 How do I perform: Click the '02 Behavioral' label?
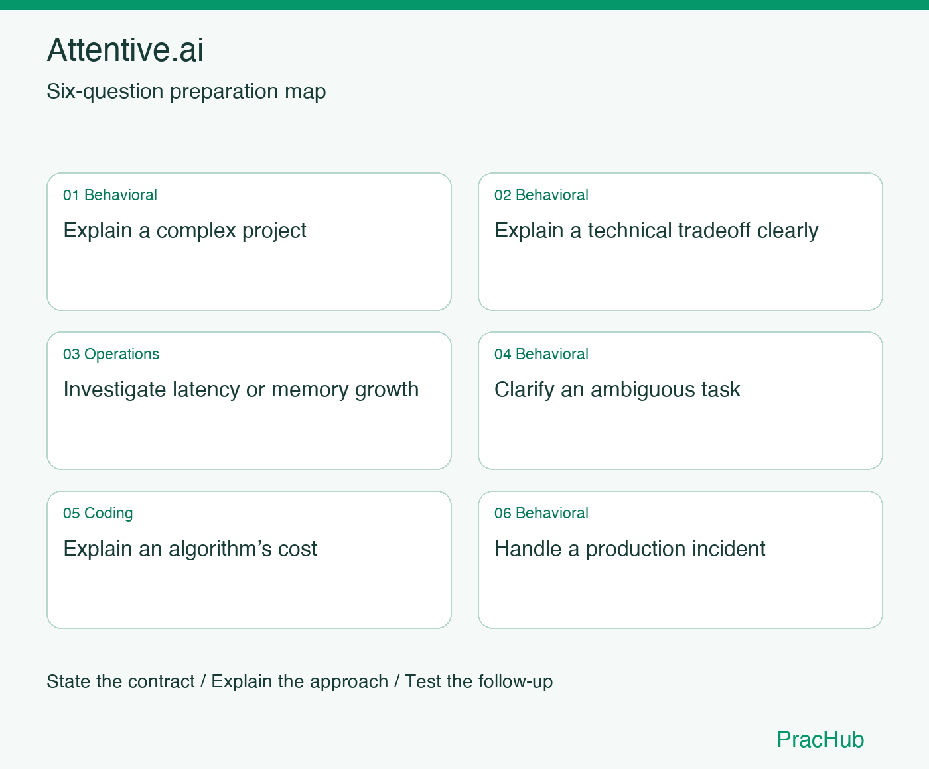(x=541, y=195)
